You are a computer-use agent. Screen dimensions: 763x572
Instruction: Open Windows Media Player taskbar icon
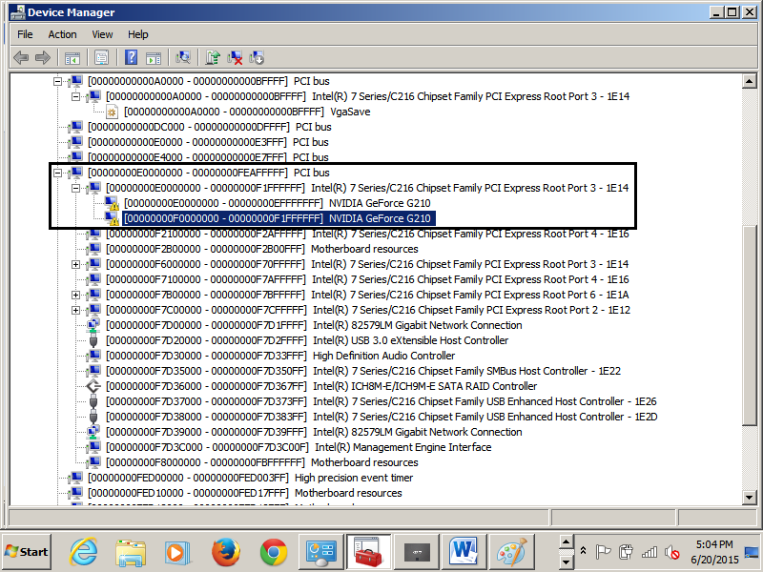pos(177,552)
